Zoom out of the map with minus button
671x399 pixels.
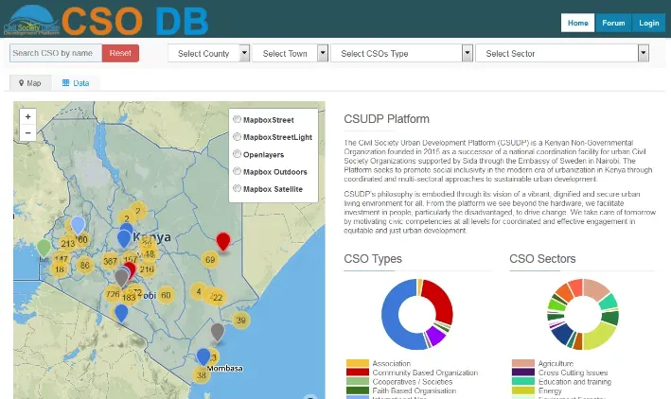(27, 133)
